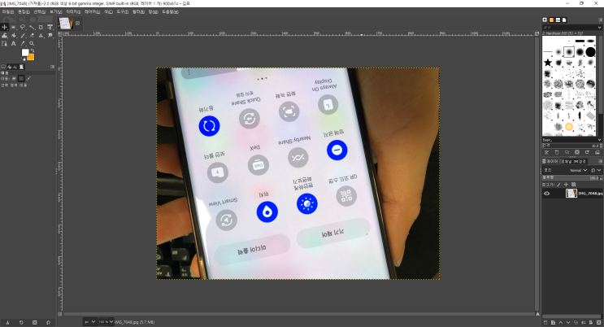Image resolution: width=604 pixels, height=327 pixels.
Task: Edit the selected brush button
Action: click(x=546, y=152)
